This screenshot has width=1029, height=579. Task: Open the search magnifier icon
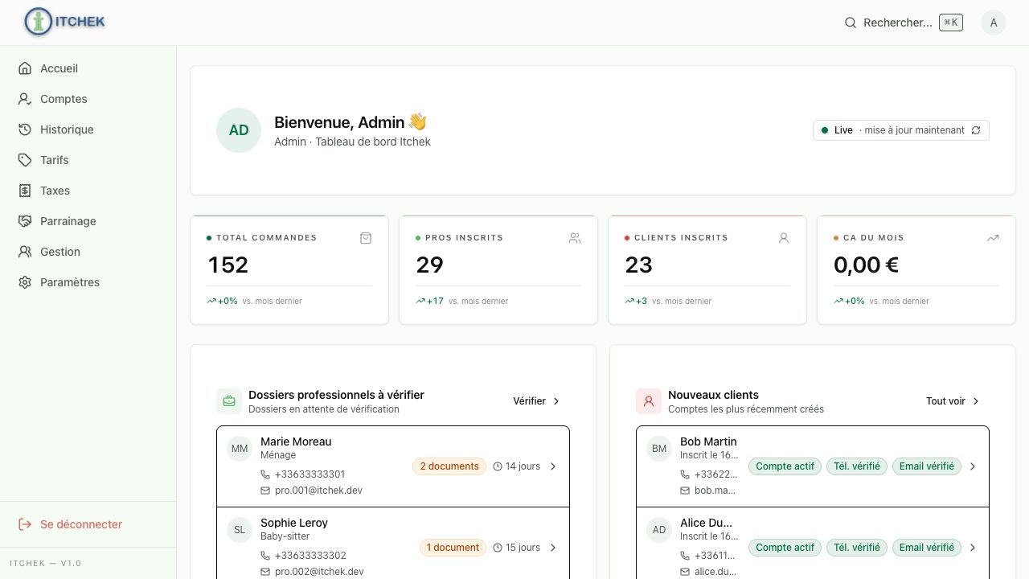point(851,23)
